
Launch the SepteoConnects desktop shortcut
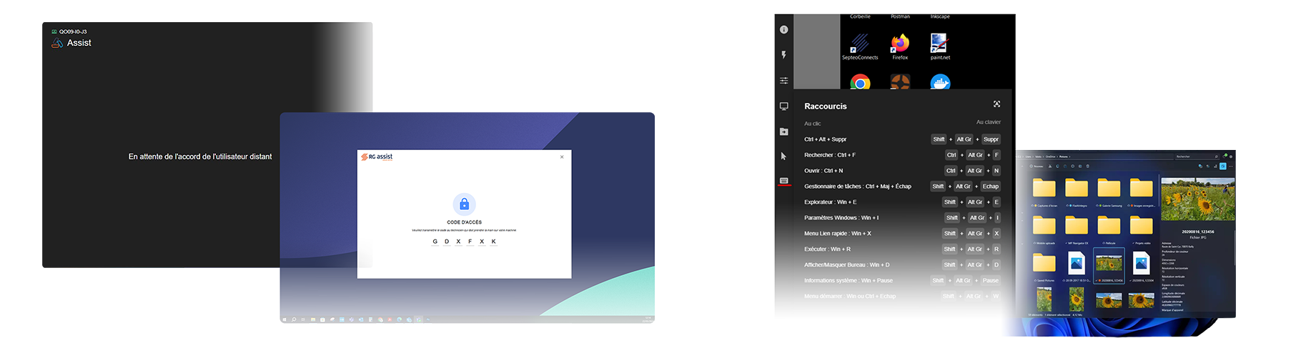coord(860,45)
